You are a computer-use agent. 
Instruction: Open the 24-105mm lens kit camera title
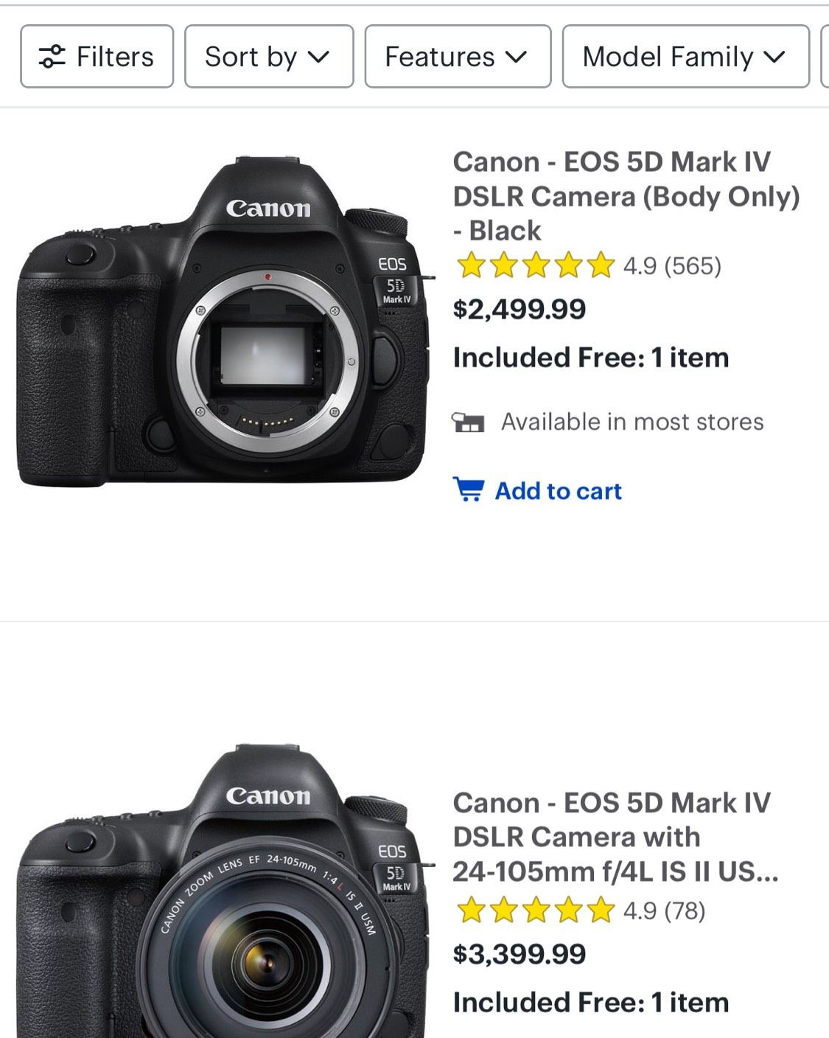[x=615, y=837]
